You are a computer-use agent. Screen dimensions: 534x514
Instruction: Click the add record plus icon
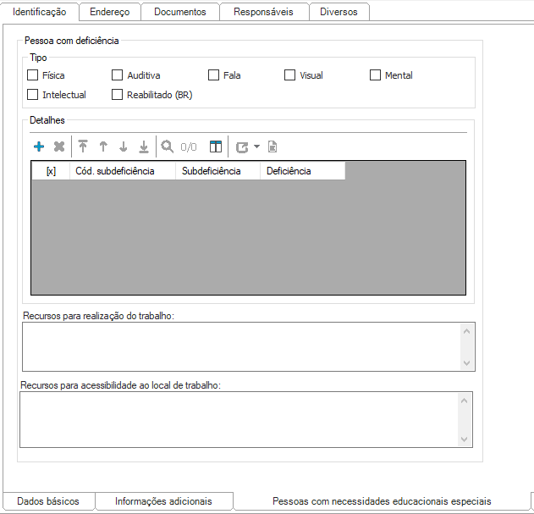point(39,146)
